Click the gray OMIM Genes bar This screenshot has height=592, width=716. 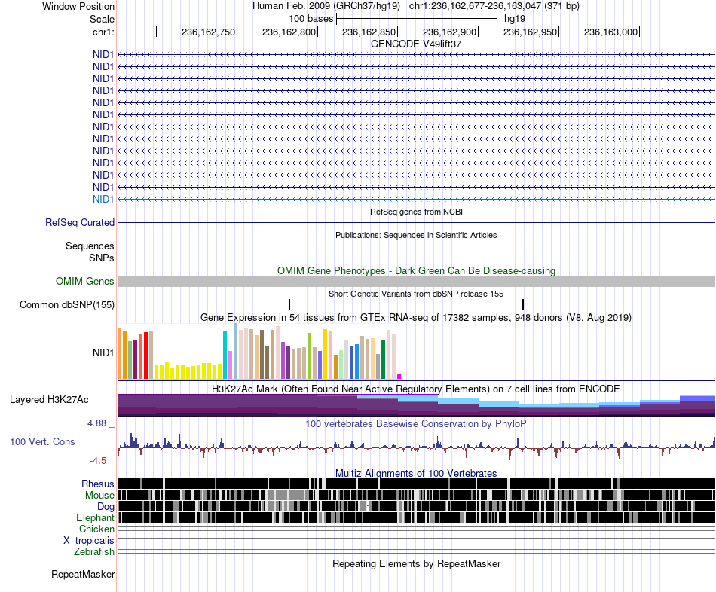point(416,281)
